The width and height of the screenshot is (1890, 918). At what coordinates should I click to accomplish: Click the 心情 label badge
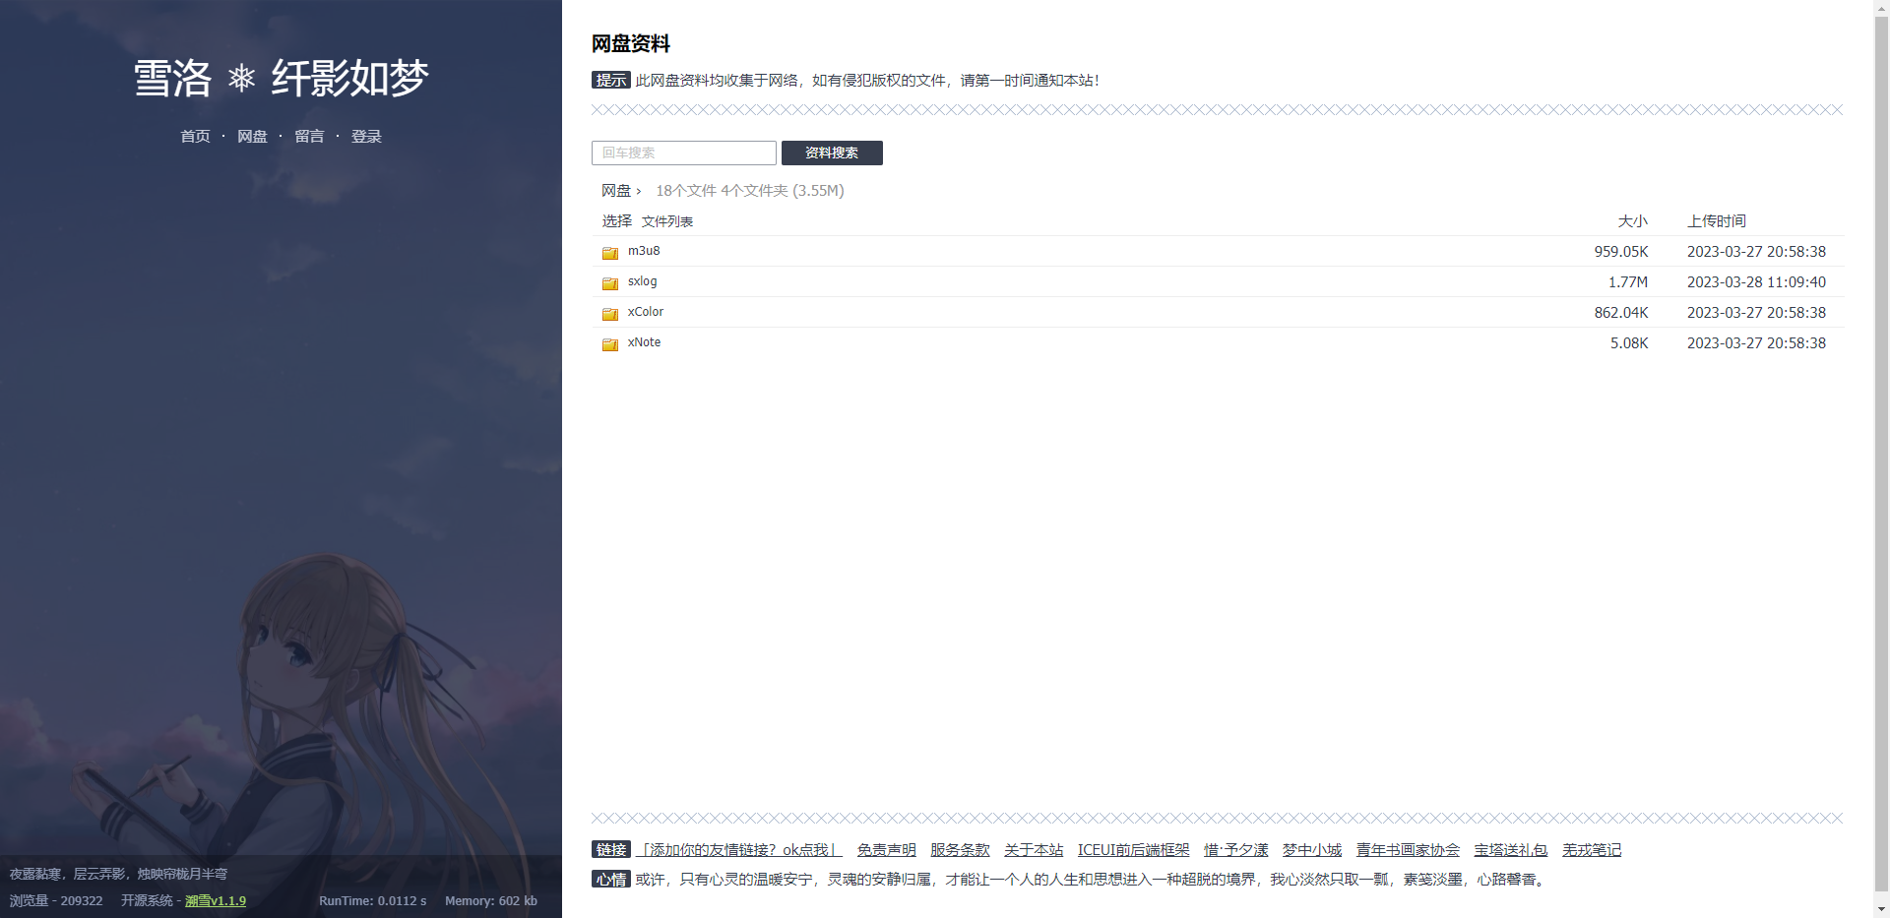click(611, 880)
